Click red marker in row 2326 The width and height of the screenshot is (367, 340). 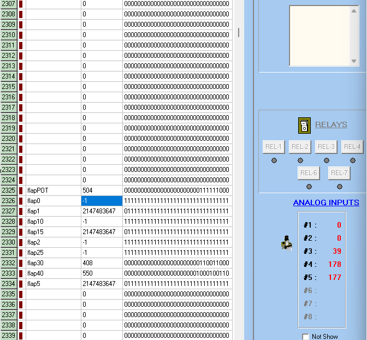tap(21, 201)
